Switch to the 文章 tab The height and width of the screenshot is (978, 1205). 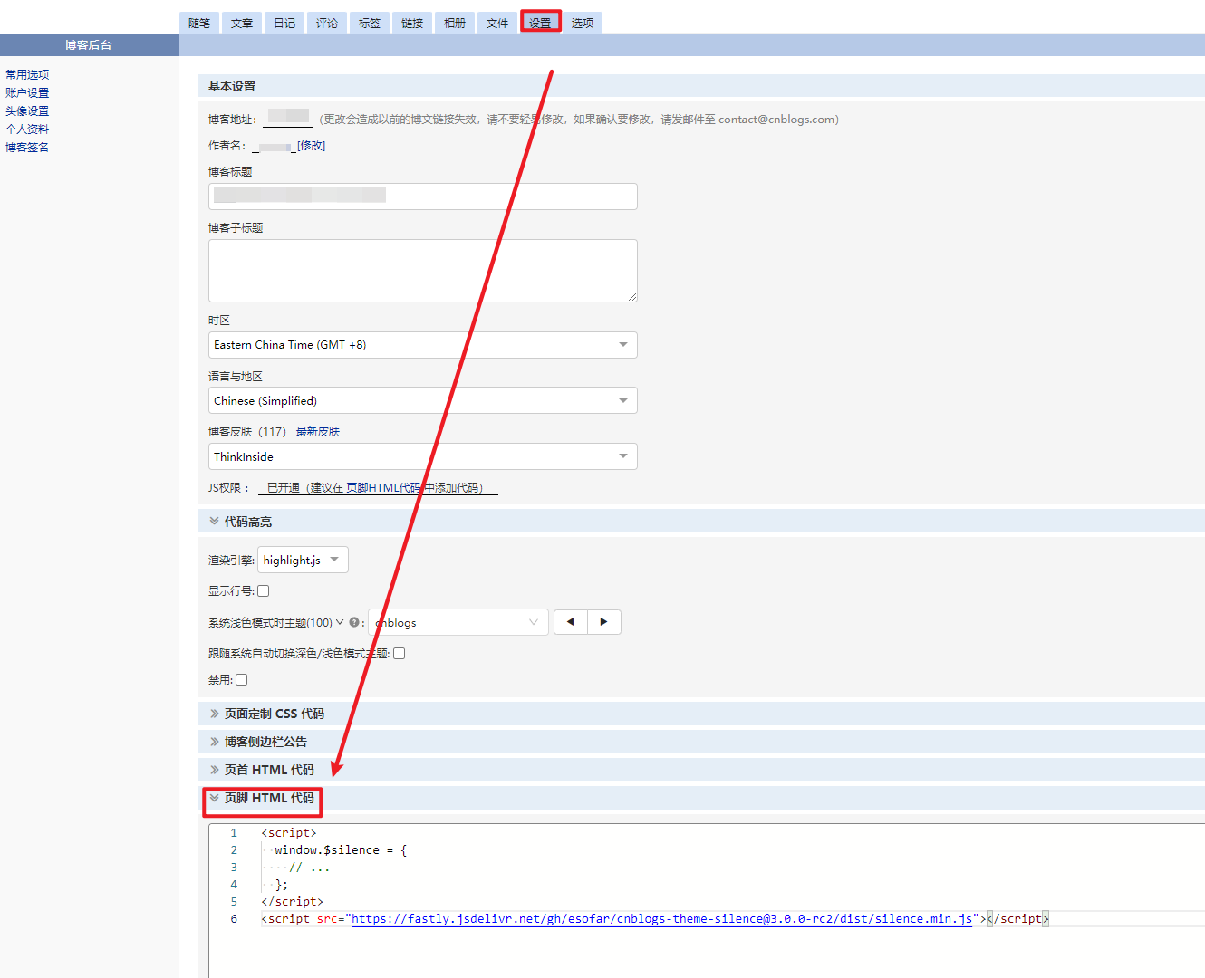(x=242, y=23)
